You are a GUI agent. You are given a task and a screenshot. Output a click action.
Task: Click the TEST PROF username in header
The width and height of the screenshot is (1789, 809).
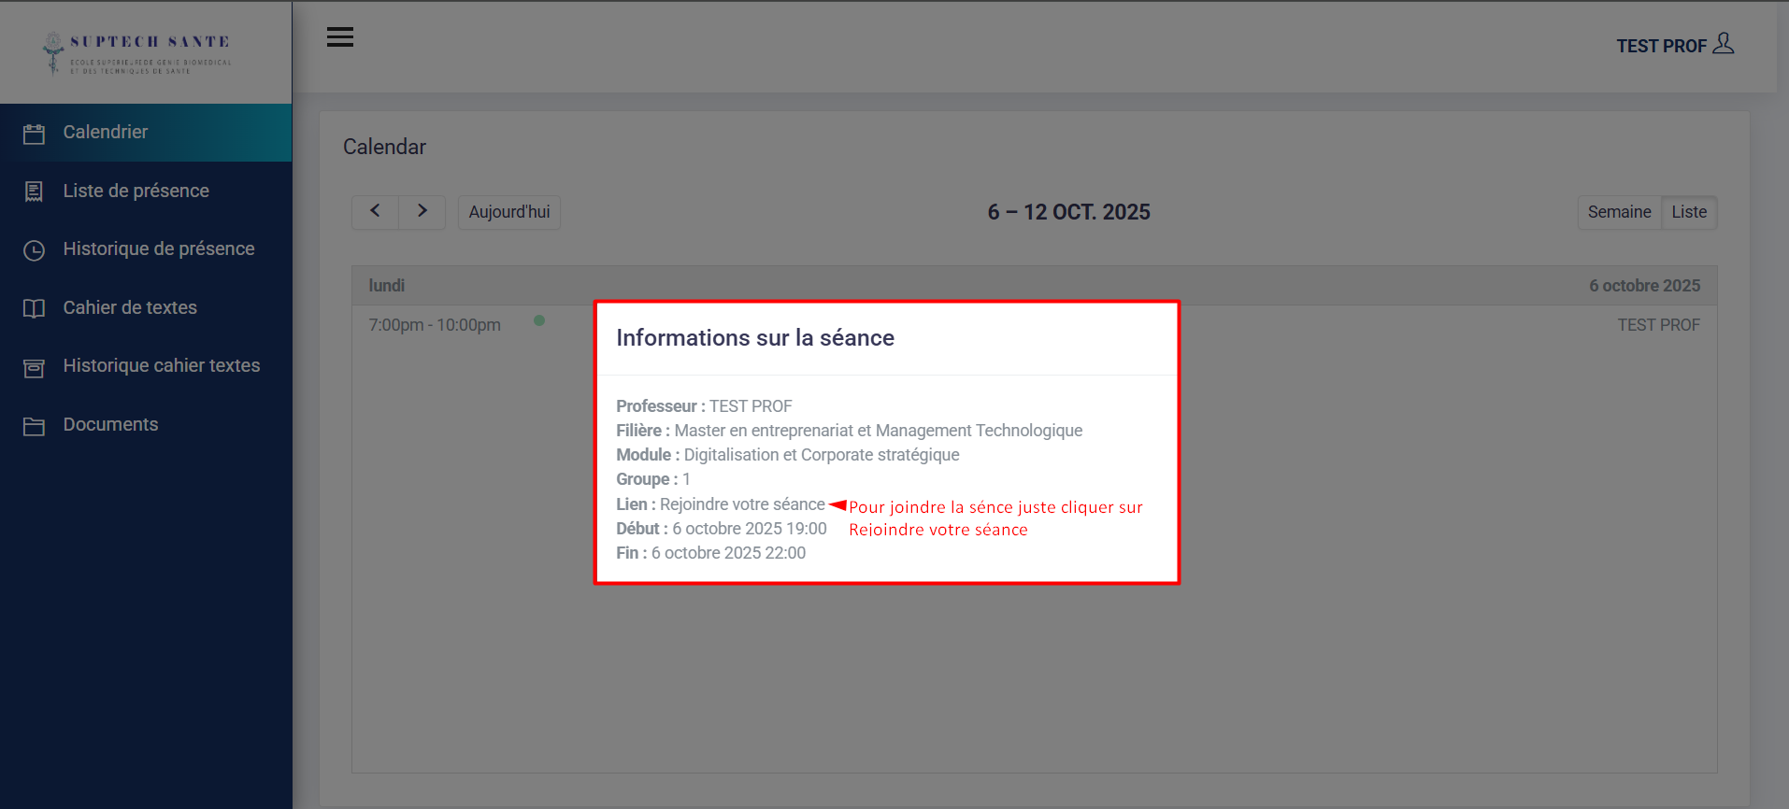(x=1661, y=46)
